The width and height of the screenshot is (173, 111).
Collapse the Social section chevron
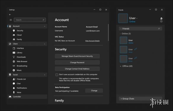[x=44, y=75]
